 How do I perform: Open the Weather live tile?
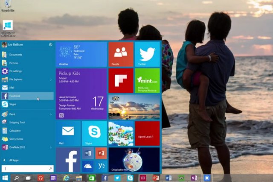(81, 54)
